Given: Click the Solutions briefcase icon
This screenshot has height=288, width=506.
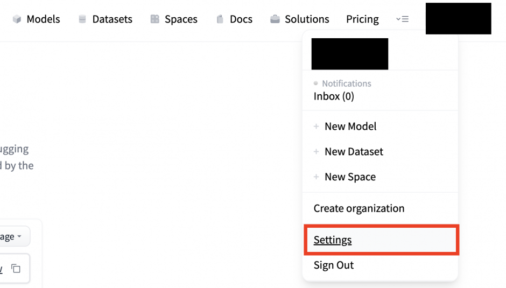Looking at the screenshot, I should 275,19.
